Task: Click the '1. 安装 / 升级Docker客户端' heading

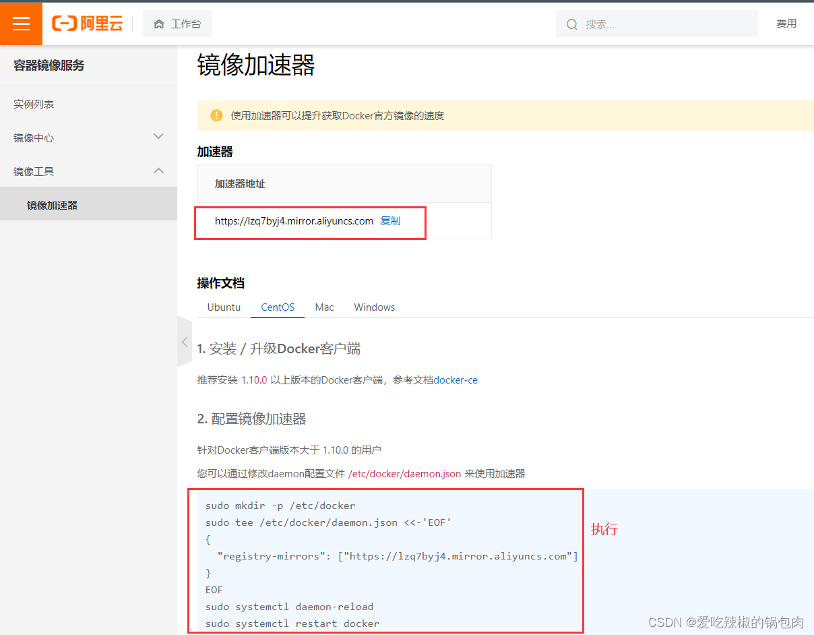Action: 278,349
